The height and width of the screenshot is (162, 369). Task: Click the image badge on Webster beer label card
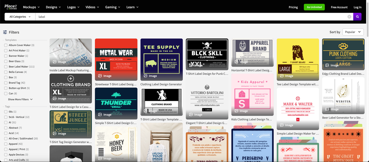pyautogui.click(x=332, y=109)
